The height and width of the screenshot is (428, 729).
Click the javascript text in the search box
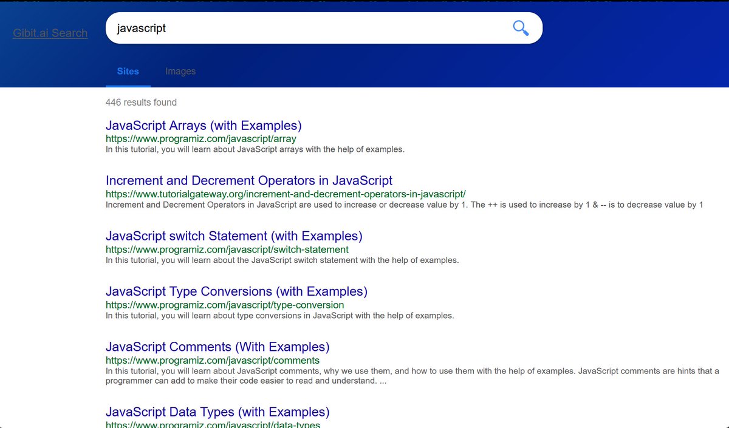(x=141, y=28)
